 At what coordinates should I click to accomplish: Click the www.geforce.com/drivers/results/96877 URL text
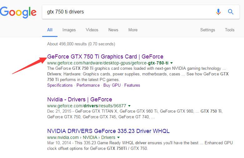pyautogui.click(x=87, y=106)
